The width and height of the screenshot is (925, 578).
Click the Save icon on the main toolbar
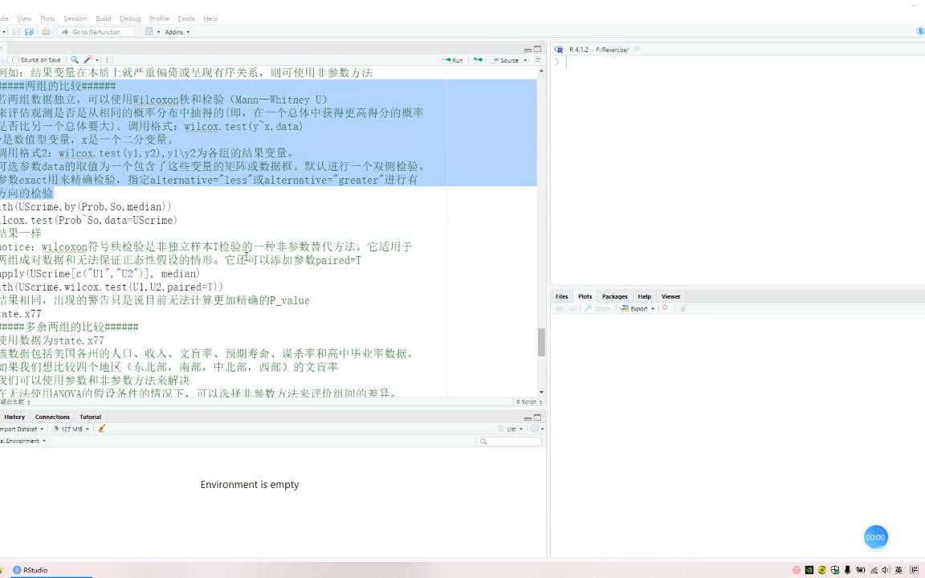point(30,31)
